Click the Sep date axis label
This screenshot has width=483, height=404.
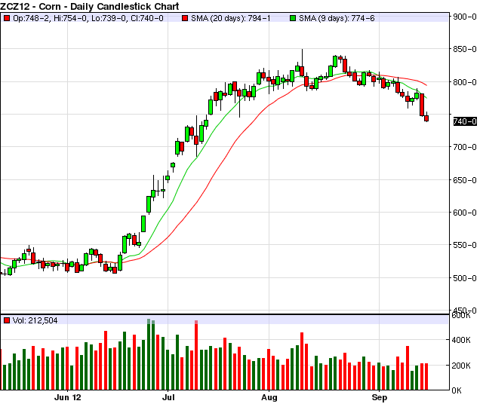pyautogui.click(x=379, y=397)
